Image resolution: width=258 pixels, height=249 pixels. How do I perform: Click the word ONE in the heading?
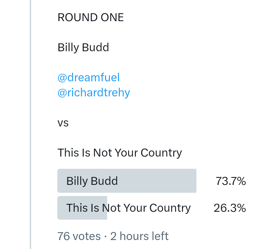coord(114,18)
